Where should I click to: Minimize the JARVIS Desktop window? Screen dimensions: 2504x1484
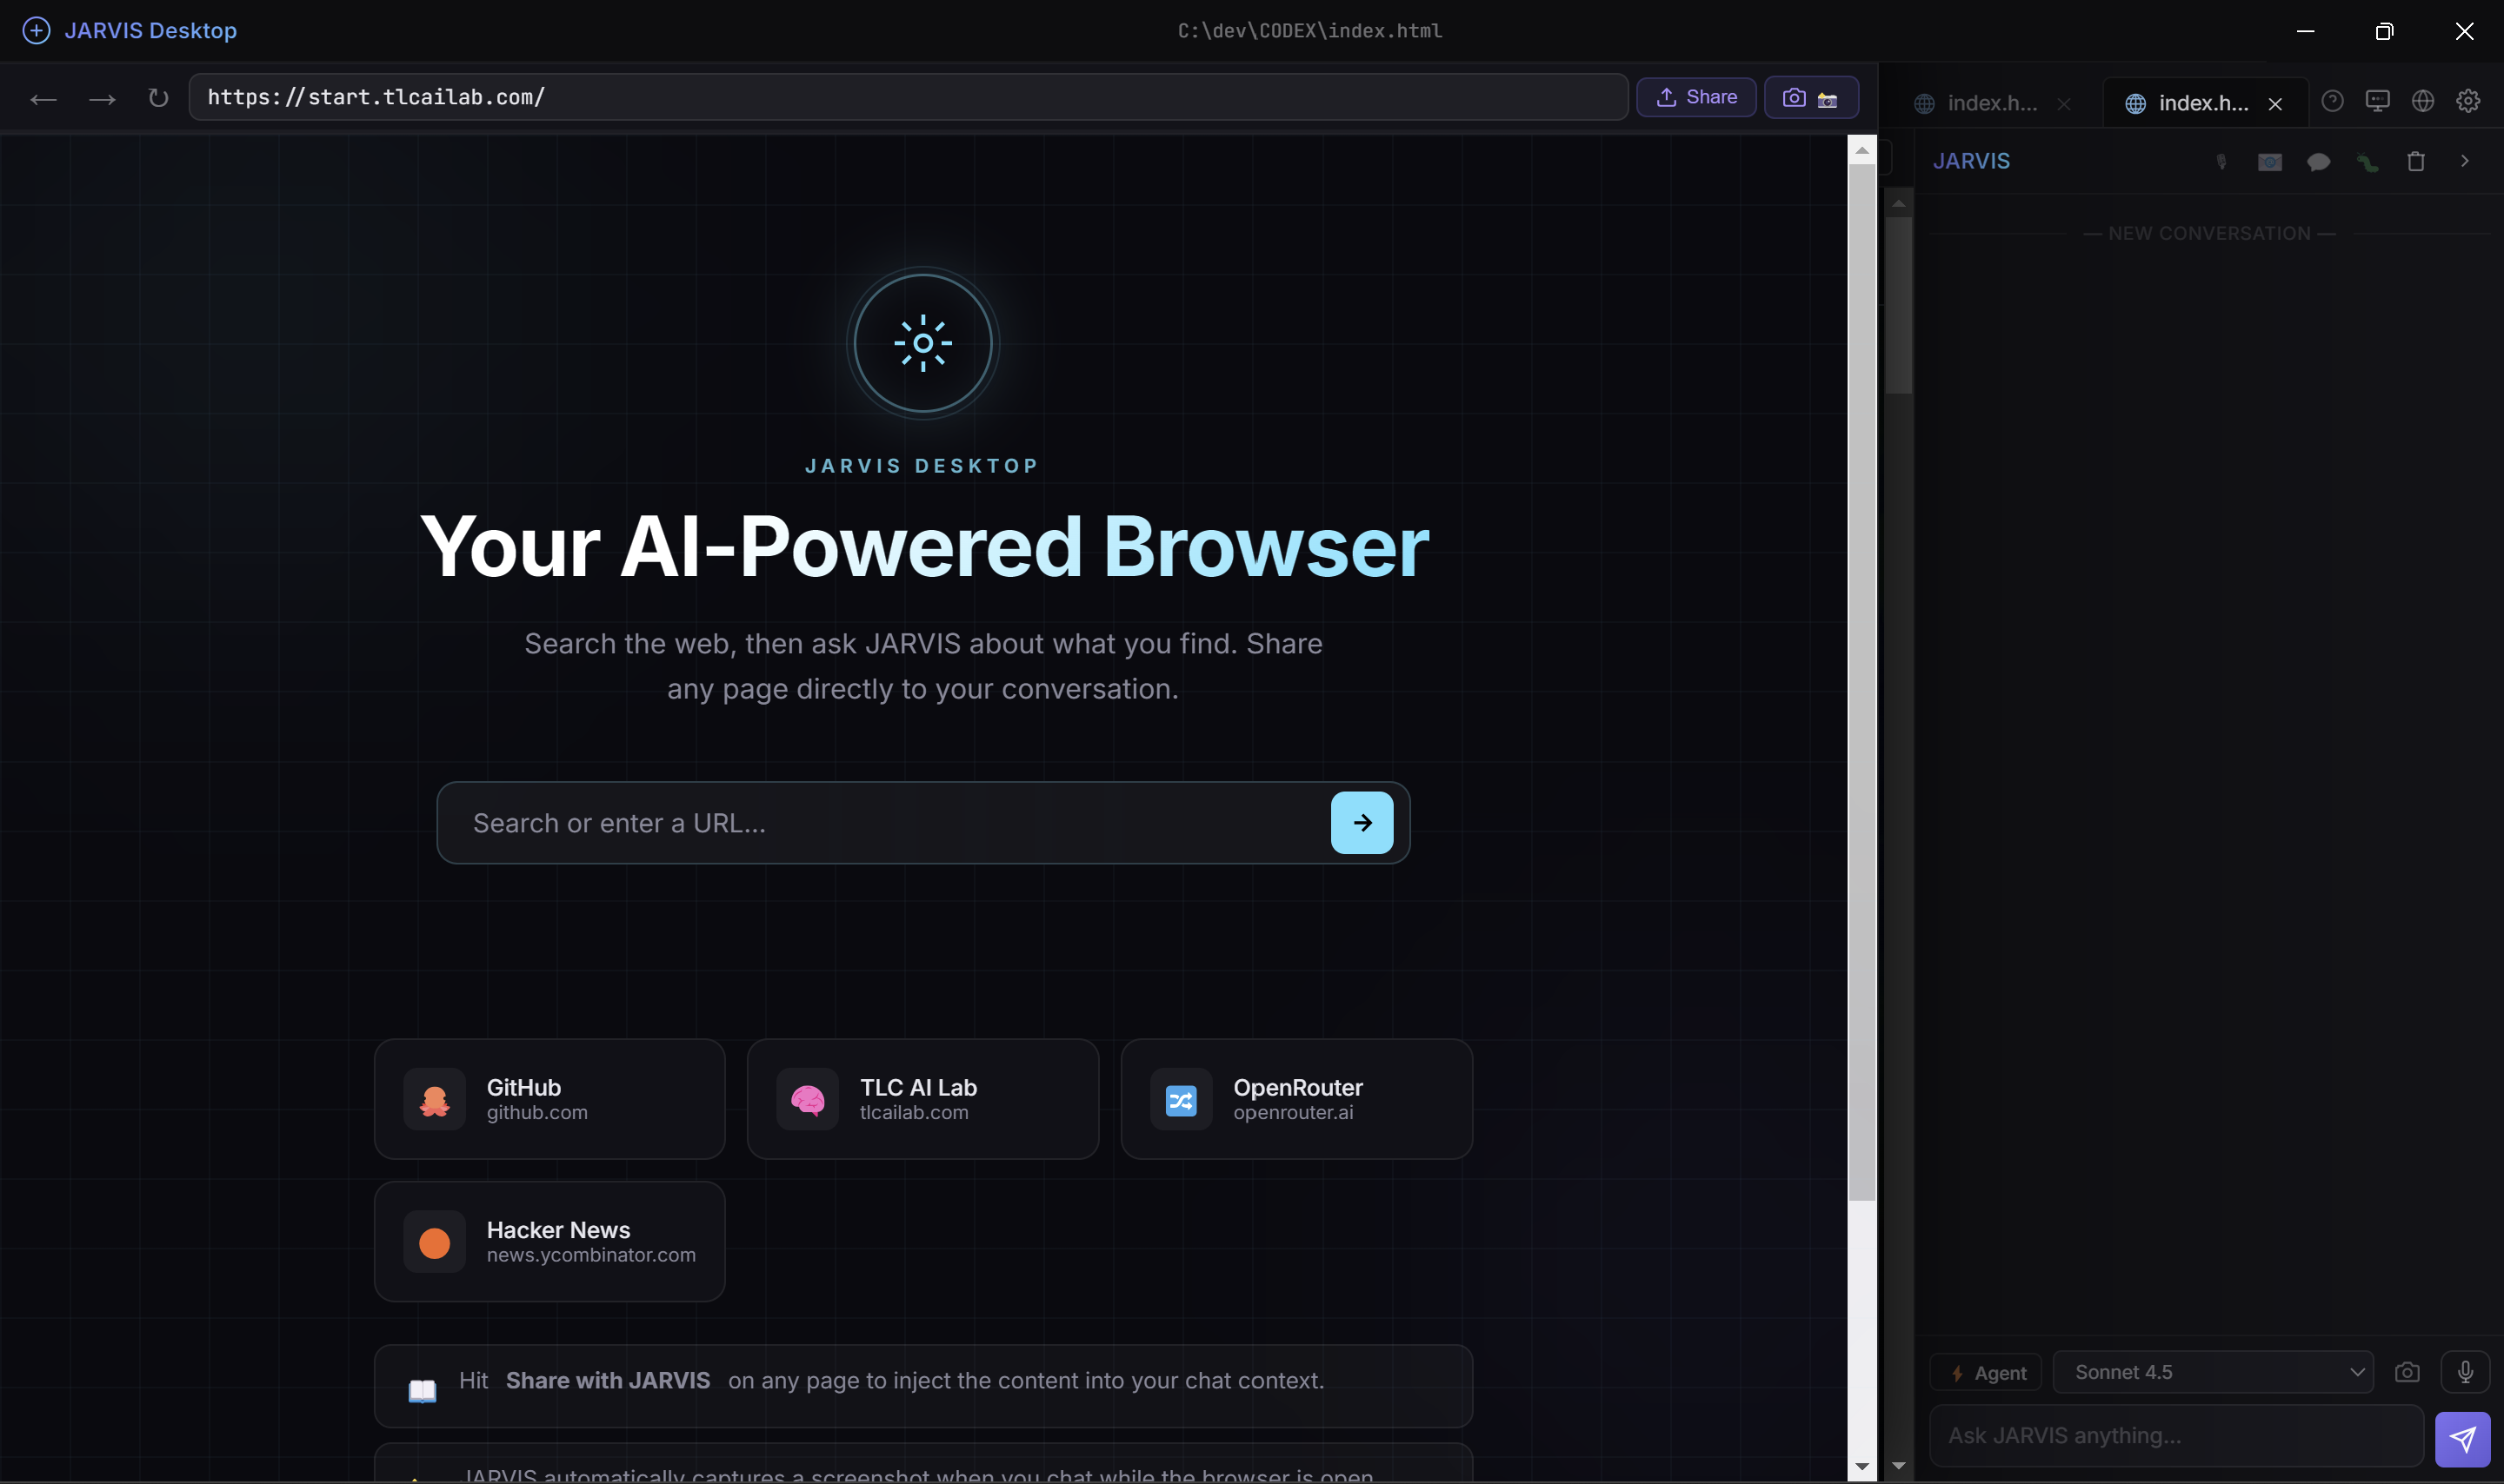(2305, 31)
